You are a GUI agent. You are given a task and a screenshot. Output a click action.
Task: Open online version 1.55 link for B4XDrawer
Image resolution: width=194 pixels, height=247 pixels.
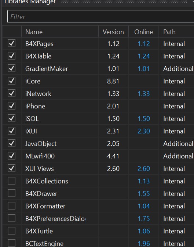(x=144, y=194)
